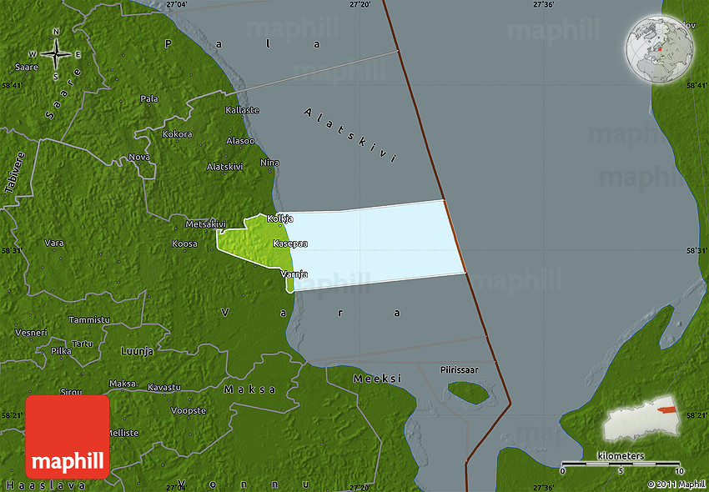Click the Tartu city label
This screenshot has width=709, height=492.
[x=82, y=343]
